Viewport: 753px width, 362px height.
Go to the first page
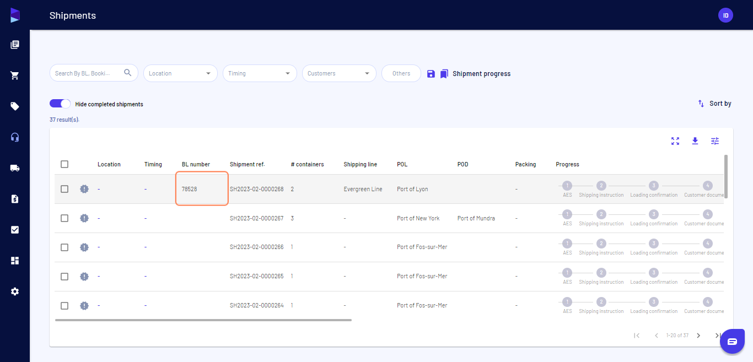click(637, 336)
